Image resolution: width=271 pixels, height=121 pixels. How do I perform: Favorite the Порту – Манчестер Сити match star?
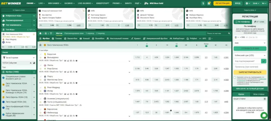point(40,80)
